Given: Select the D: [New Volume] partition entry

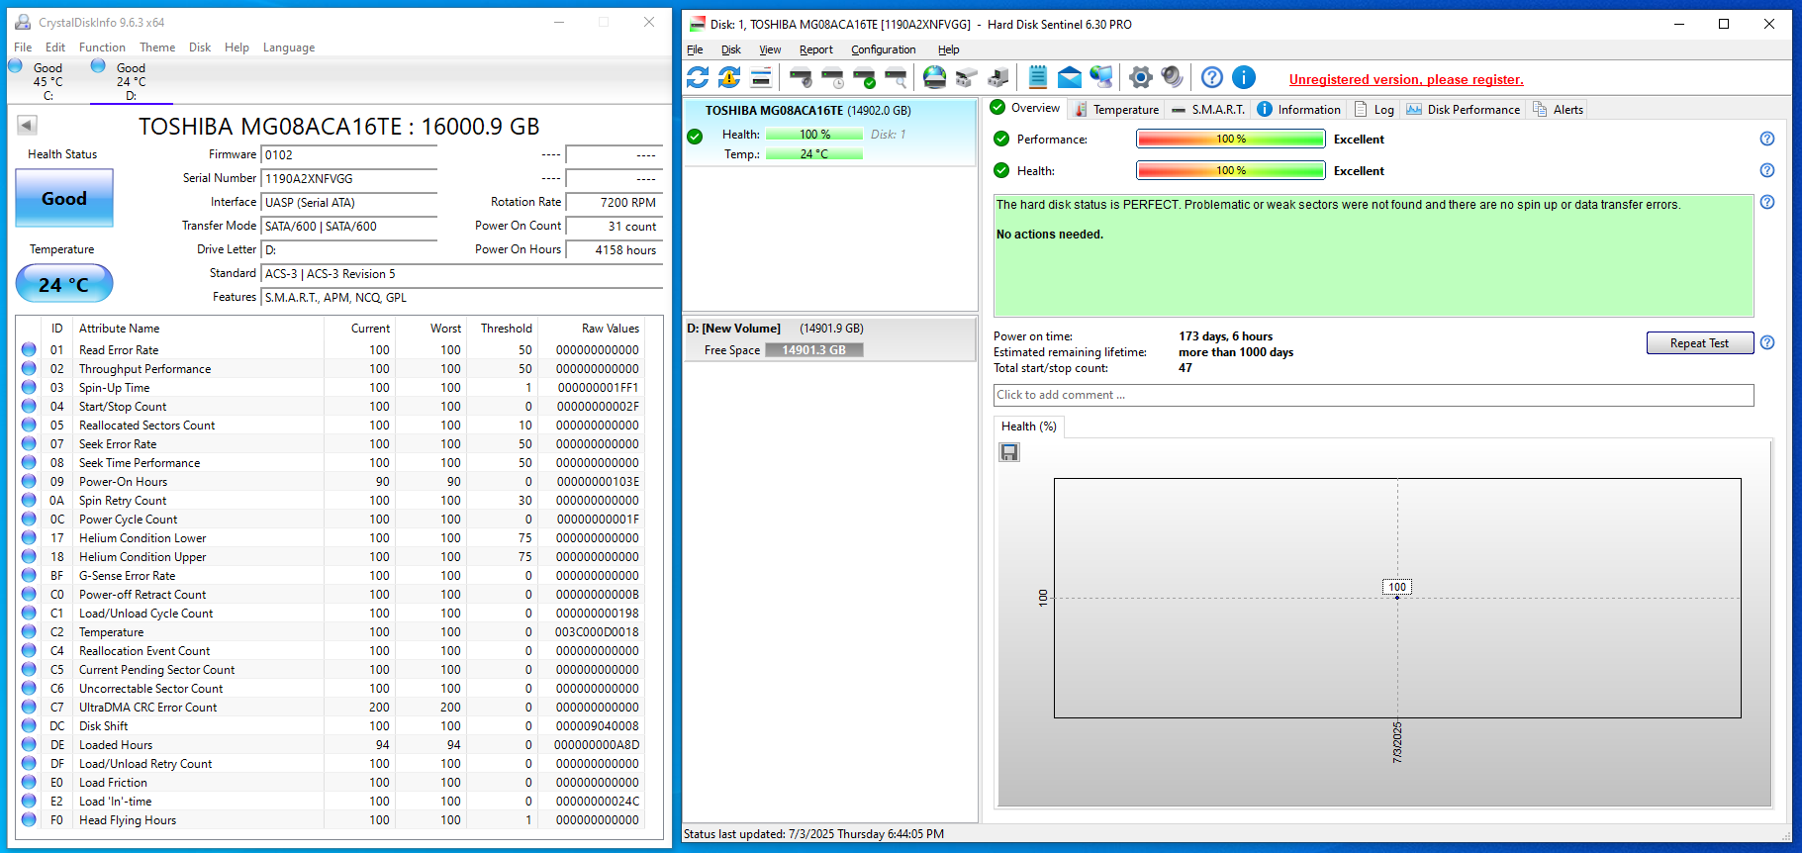Looking at the screenshot, I should point(830,338).
